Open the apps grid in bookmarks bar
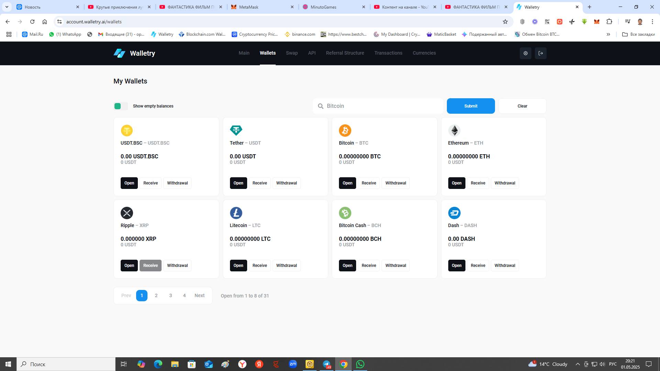The width and height of the screenshot is (660, 371). (9, 34)
